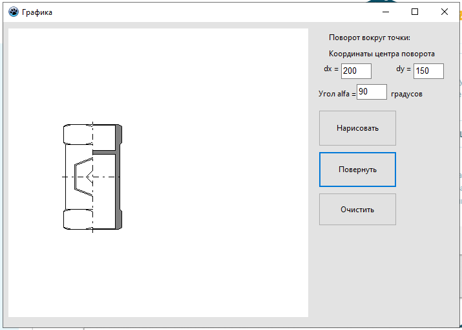Click the "градусов" label
The height and width of the screenshot is (330, 462).
(406, 94)
